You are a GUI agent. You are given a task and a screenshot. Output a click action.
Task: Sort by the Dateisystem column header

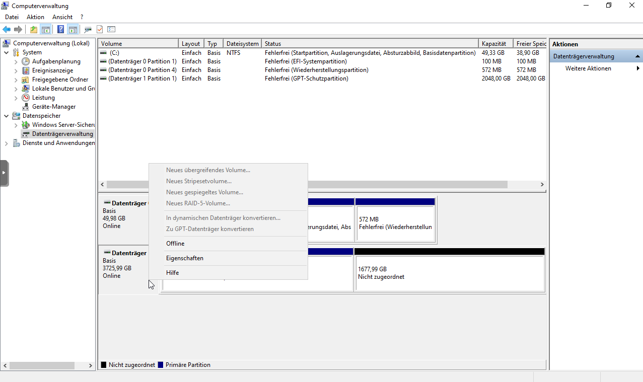tap(243, 44)
